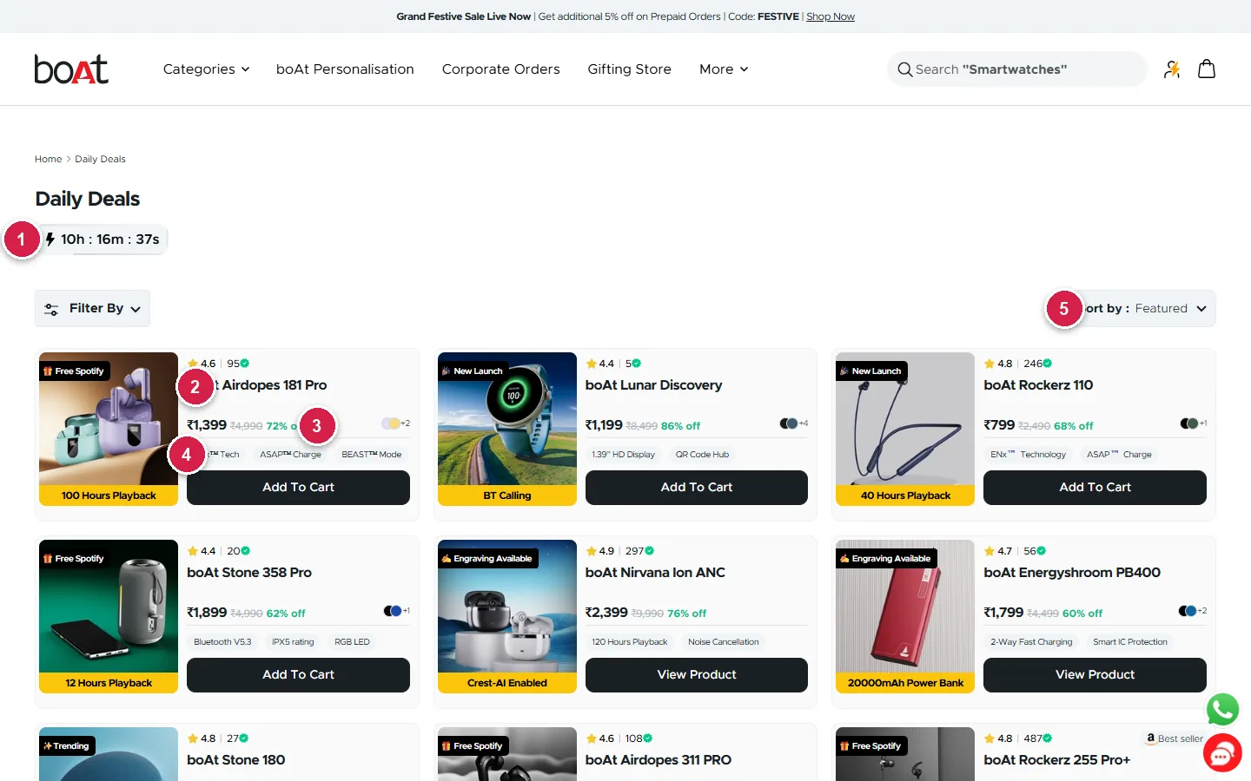Open the red support chat bubble
Screen dimensions: 1251x781
[1222, 753]
